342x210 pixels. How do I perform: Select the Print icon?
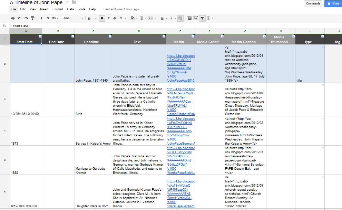(x=12, y=18)
